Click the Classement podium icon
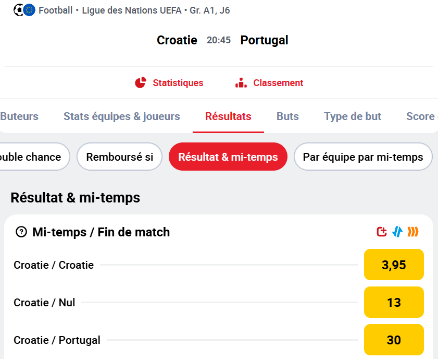This screenshot has height=359, width=438. [241, 83]
